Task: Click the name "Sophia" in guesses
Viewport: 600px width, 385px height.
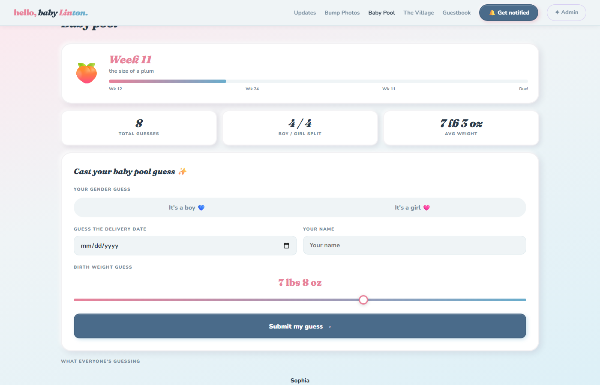Action: [x=300, y=380]
